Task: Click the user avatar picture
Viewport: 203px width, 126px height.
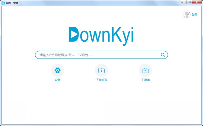Action: [x=186, y=15]
